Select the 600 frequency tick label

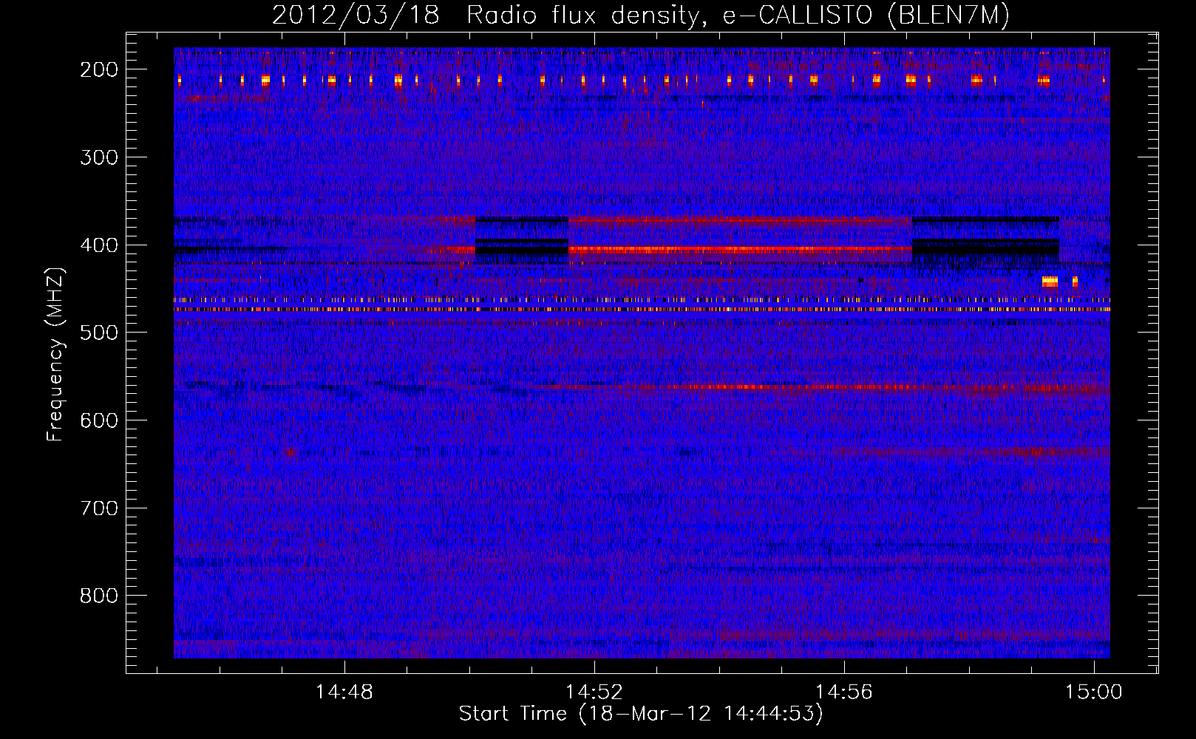(x=99, y=420)
